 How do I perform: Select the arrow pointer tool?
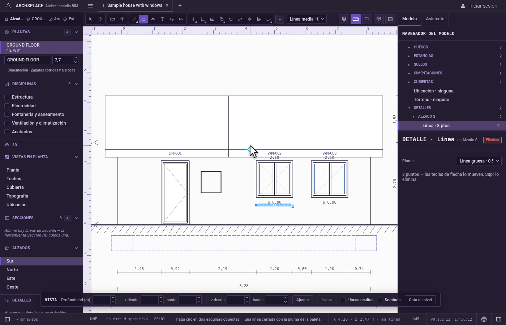click(x=91, y=19)
